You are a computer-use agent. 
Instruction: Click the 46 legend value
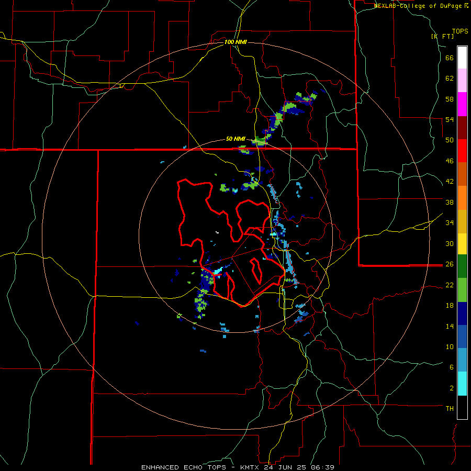point(450,161)
